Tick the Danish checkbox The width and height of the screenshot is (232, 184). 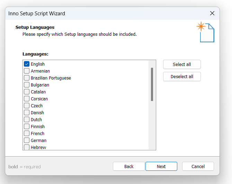click(x=27, y=112)
